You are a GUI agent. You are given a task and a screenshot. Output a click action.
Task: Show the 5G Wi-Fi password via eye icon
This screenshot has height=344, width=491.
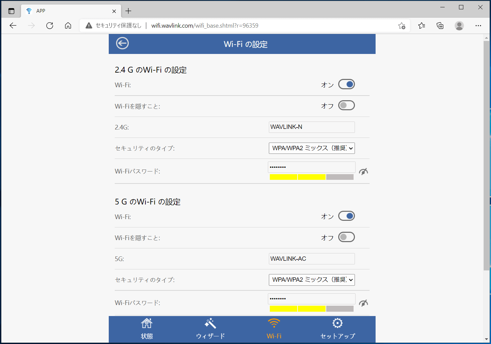click(x=363, y=303)
